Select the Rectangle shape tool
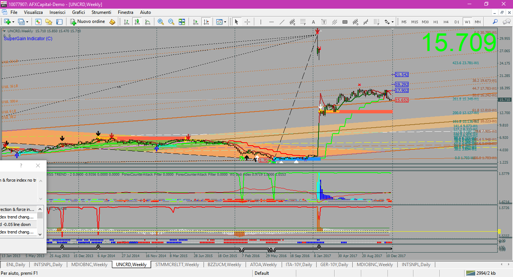The image size is (513, 277). pos(345,22)
